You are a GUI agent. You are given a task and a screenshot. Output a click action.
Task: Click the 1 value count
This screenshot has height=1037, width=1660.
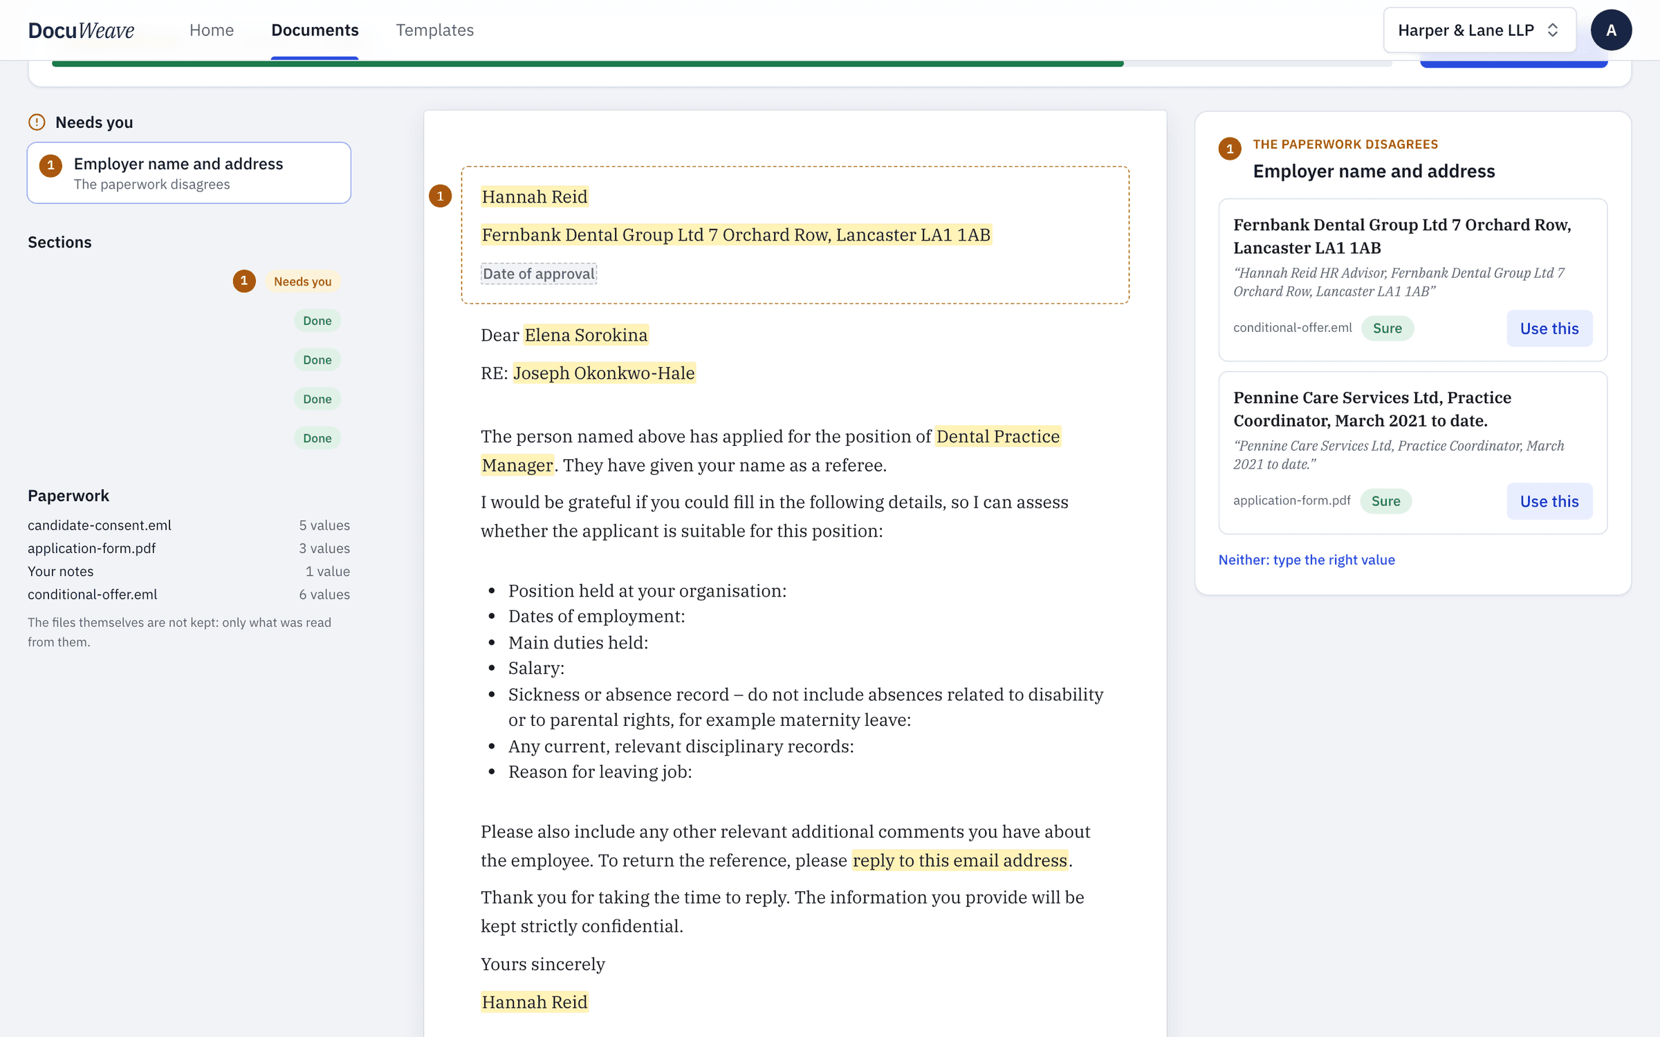pos(328,571)
